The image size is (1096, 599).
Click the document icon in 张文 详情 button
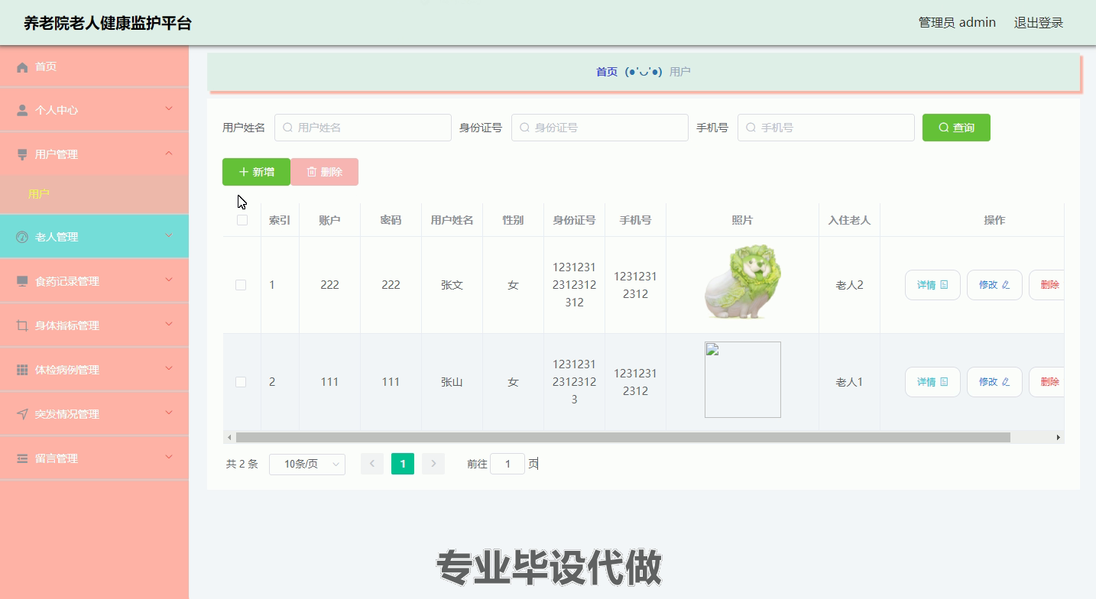944,285
